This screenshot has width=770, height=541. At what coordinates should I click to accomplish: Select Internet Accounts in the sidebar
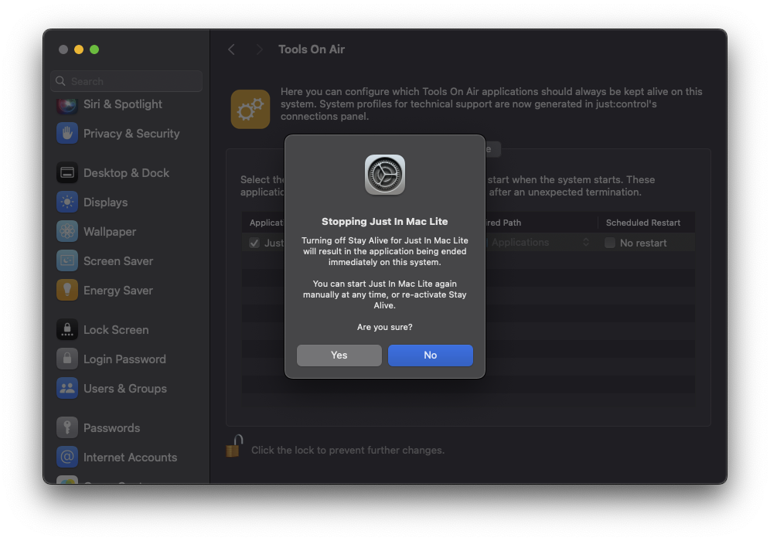point(130,458)
